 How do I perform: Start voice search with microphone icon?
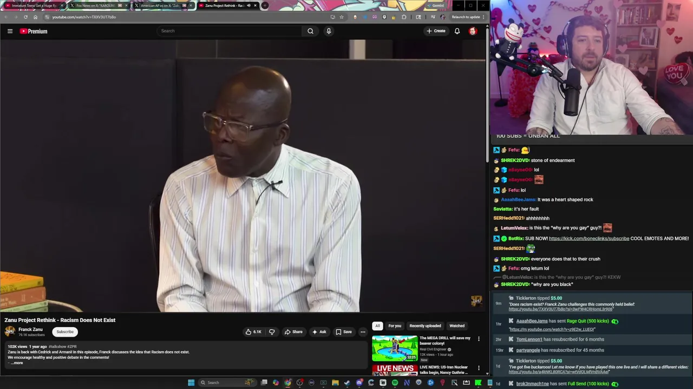click(x=329, y=31)
